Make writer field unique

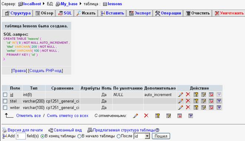pyautogui.click(x=211, y=108)
